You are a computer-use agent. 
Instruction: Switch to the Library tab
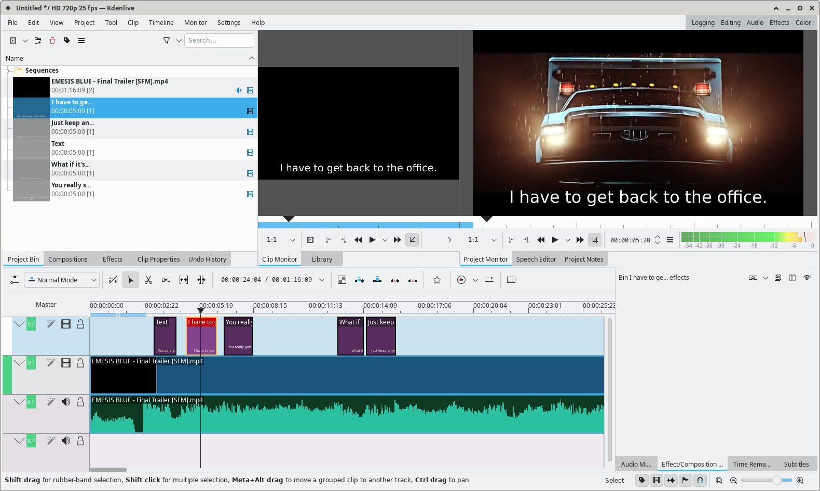pos(322,259)
